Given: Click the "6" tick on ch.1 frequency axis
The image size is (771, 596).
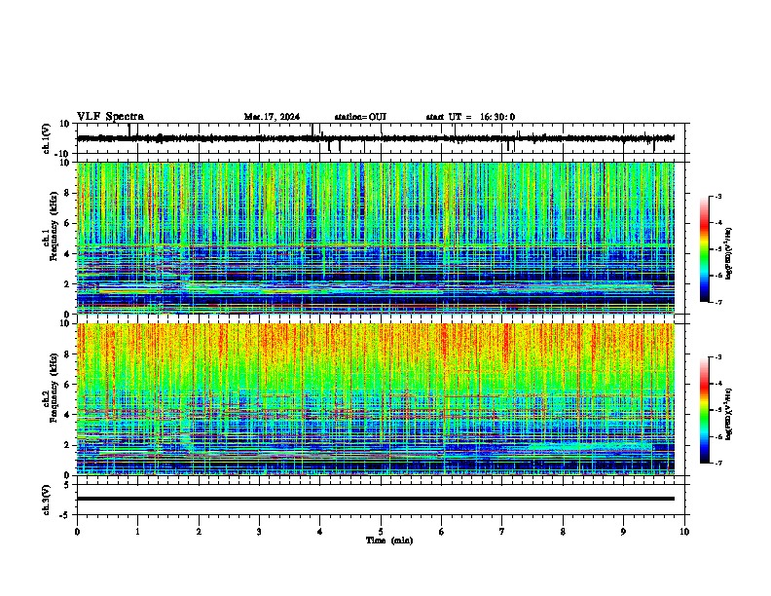Looking at the screenshot, I should (x=68, y=223).
